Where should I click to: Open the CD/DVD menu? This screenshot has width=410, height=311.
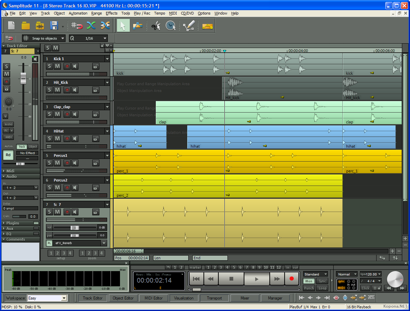pyautogui.click(x=187, y=13)
